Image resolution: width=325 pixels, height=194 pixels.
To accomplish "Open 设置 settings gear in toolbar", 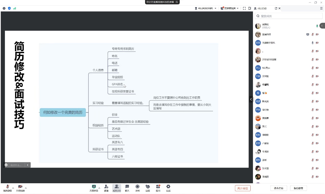I will tap(168, 188).
